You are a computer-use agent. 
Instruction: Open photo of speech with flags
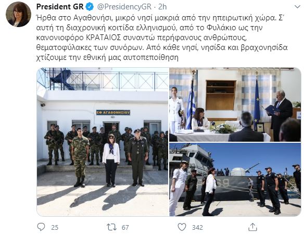235,104
